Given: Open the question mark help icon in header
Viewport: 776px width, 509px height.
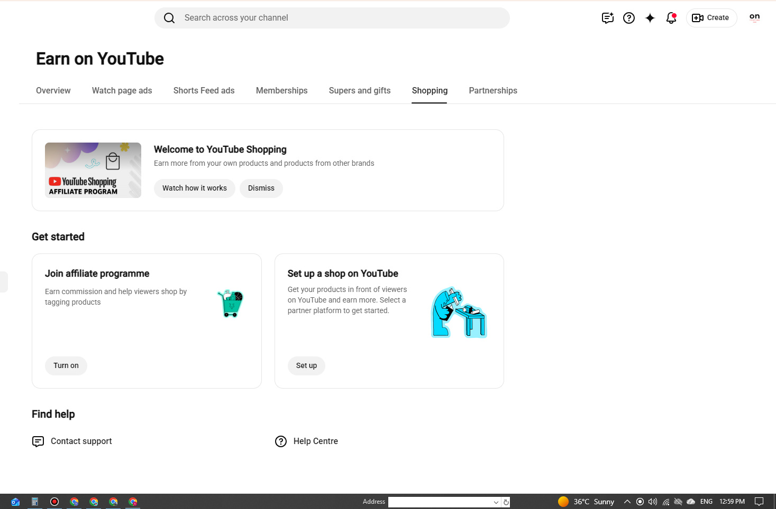Looking at the screenshot, I should (629, 18).
